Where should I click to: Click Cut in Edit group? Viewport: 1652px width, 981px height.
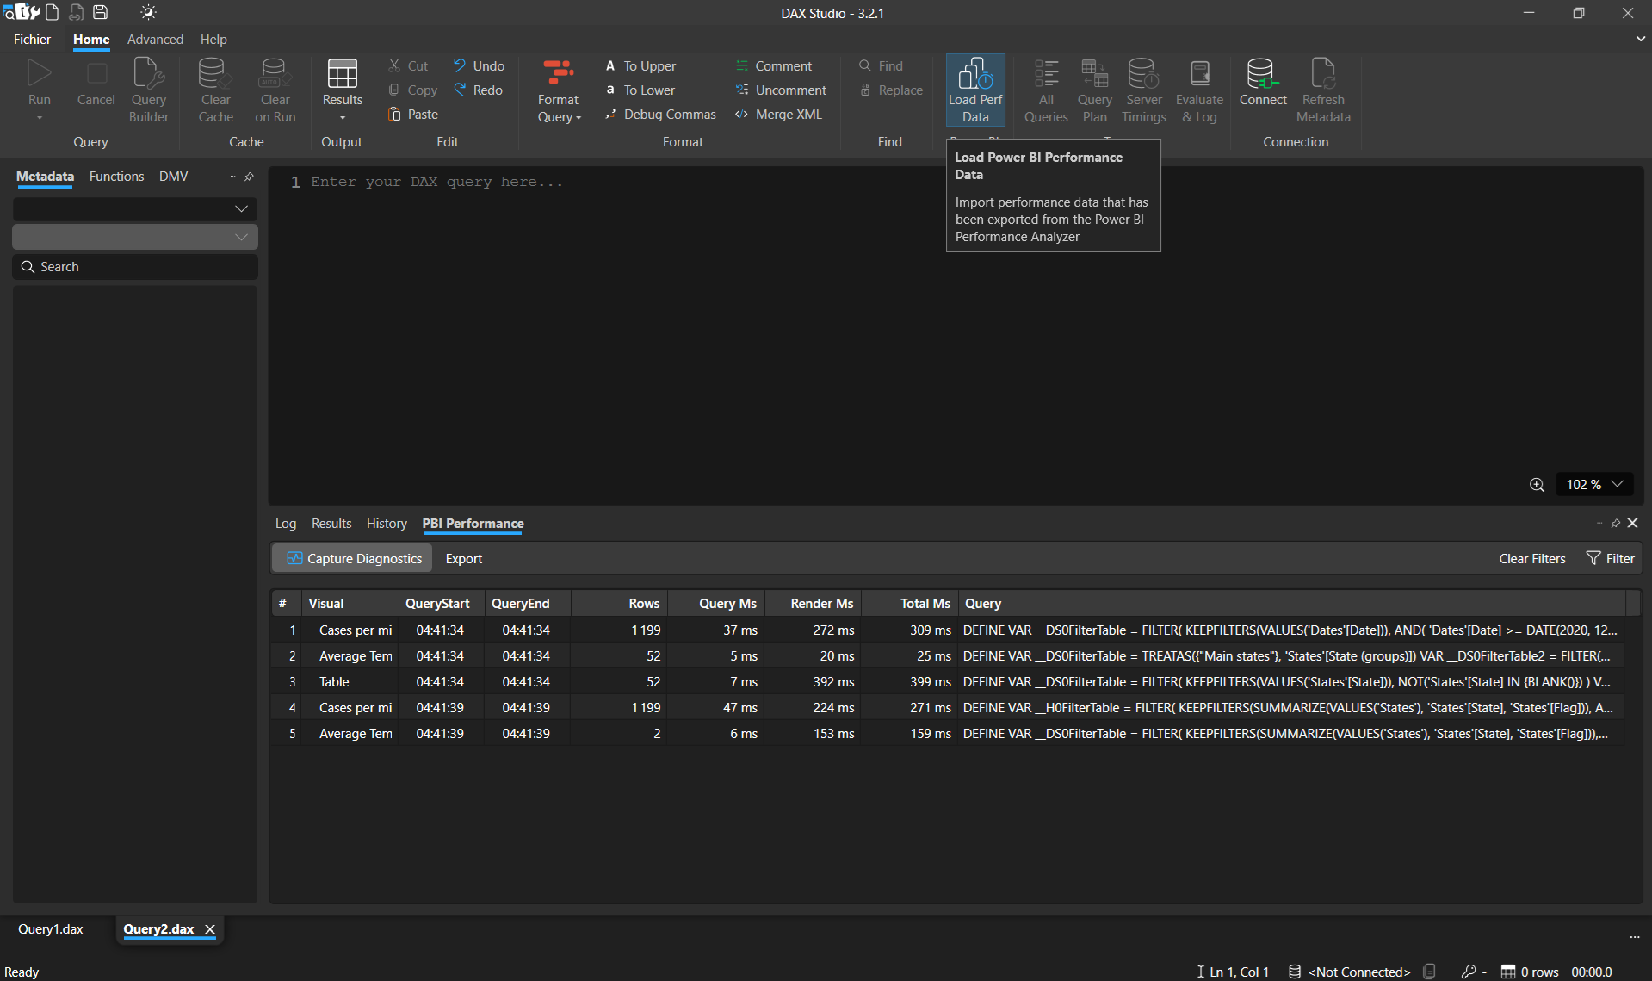(x=408, y=65)
